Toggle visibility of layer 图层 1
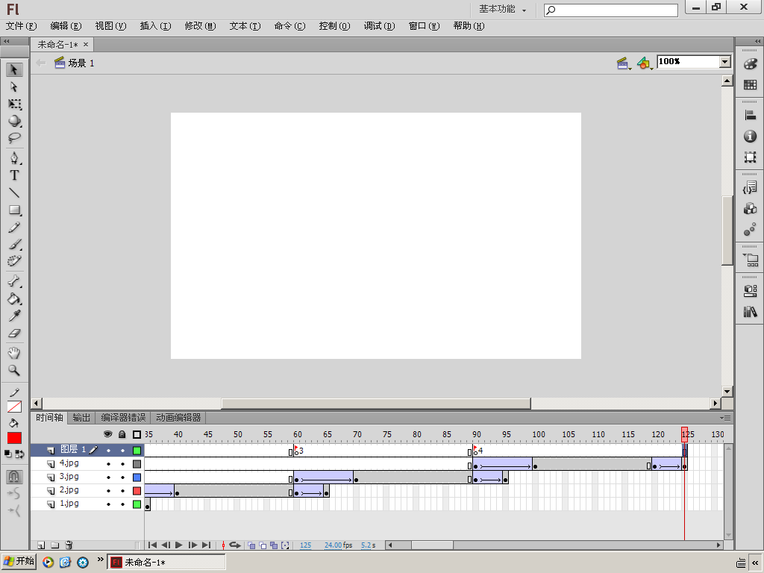This screenshot has height=573, width=764. 108,451
